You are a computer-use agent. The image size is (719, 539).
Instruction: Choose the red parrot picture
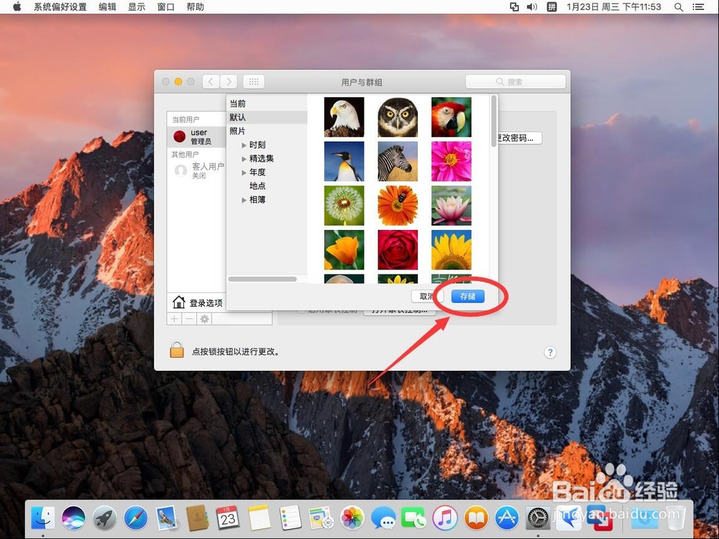[x=452, y=117]
